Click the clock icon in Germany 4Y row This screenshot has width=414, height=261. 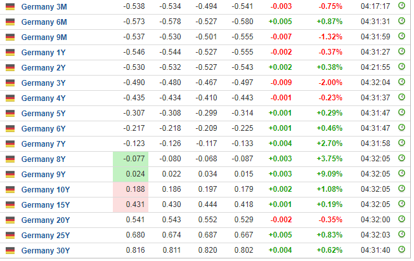401,97
